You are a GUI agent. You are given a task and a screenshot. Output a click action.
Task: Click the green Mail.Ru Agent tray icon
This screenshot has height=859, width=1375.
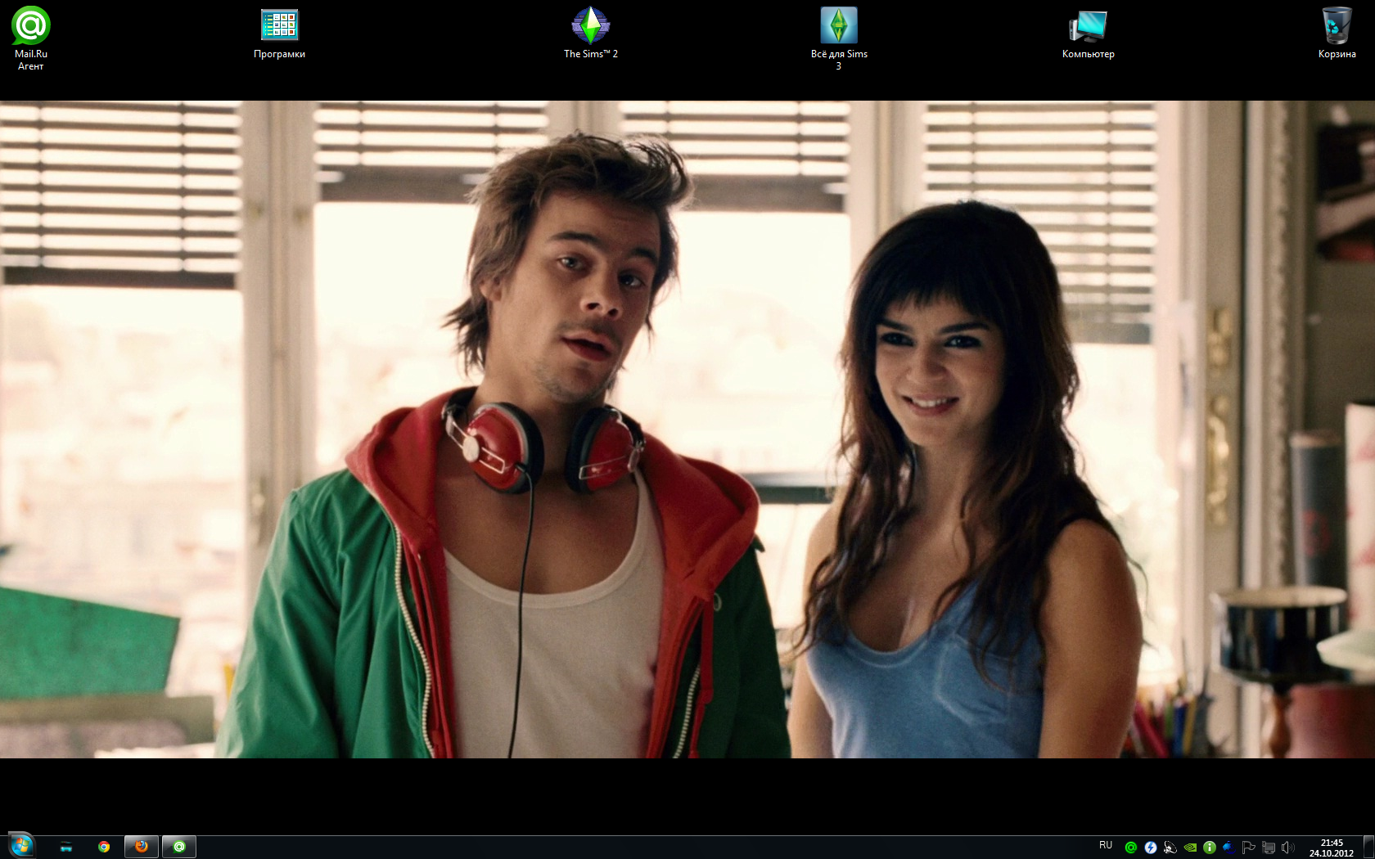tap(1131, 848)
